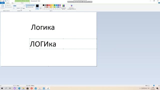The height and width of the screenshot is (90, 160).
Task: Click inside the text box with ЛОГИка
Action: [63, 44]
